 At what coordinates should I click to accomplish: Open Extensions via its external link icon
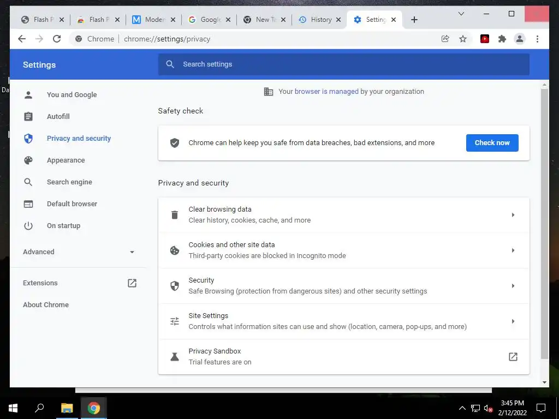[132, 283]
